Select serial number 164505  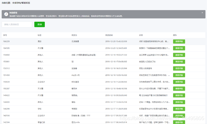click(x=6, y=48)
